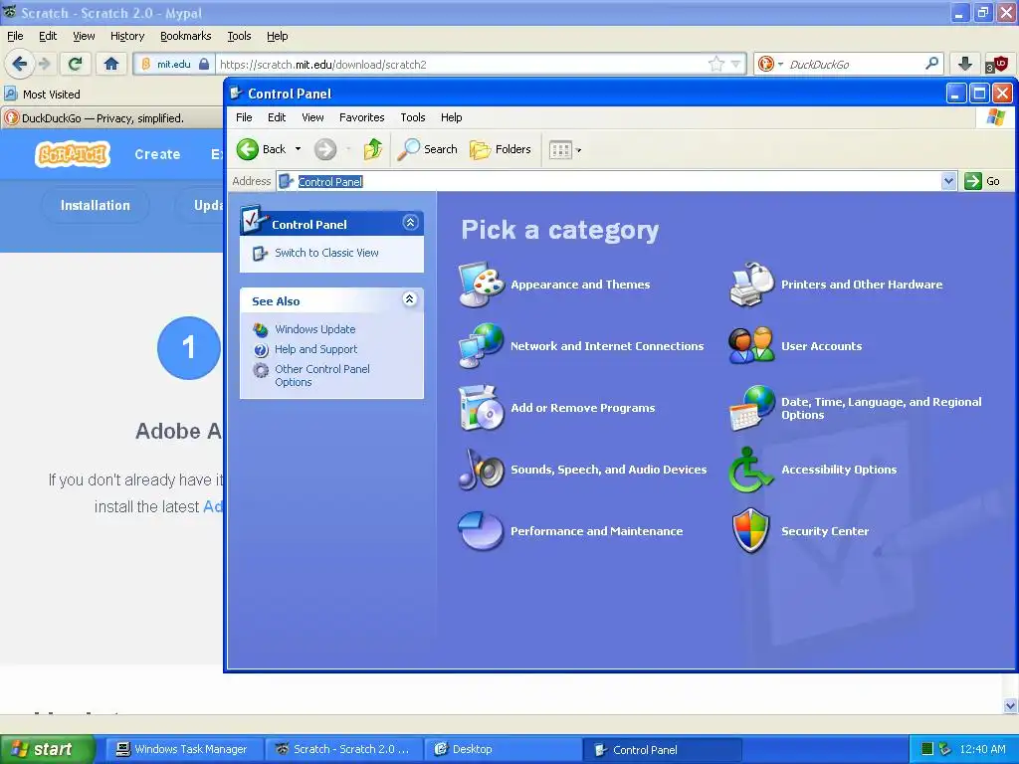This screenshot has width=1019, height=764.
Task: Click Search in Control Panel toolbar
Action: 428,149
